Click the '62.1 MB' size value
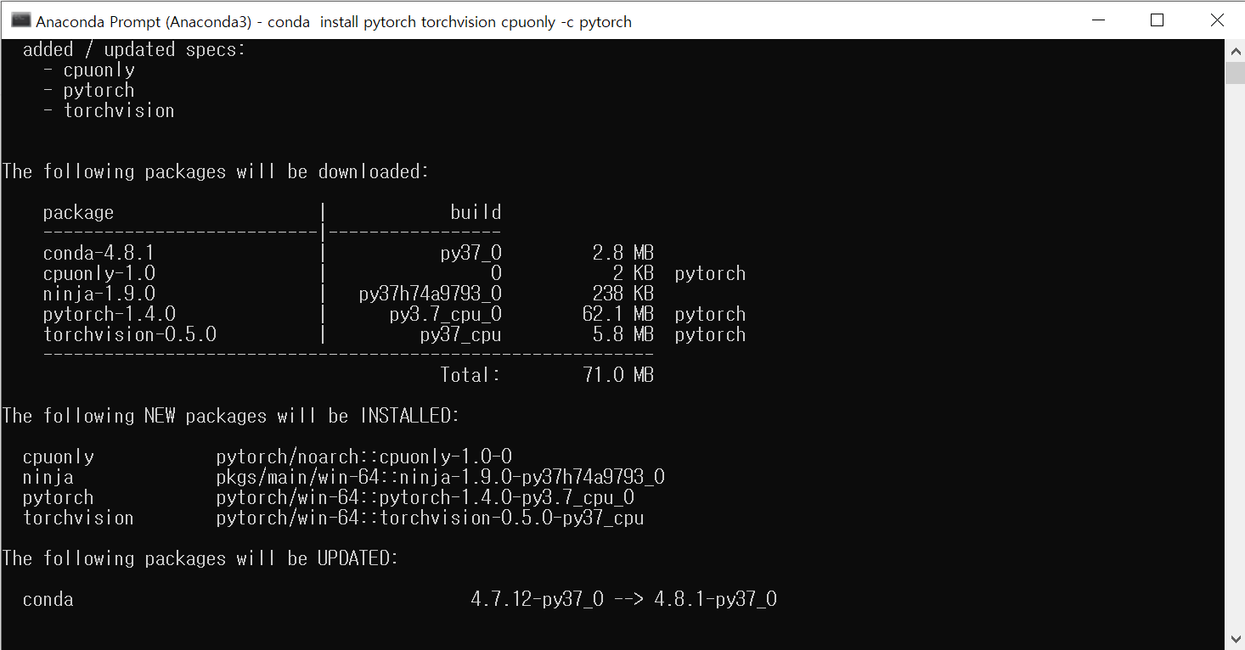 click(618, 315)
